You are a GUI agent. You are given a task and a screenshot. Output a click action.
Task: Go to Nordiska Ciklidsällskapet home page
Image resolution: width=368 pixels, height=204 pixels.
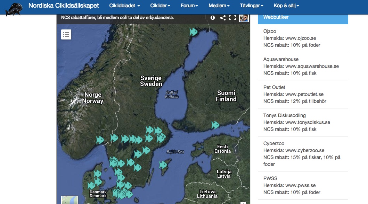coord(64,6)
